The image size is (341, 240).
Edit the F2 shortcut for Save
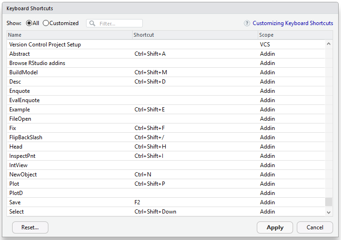pos(195,202)
